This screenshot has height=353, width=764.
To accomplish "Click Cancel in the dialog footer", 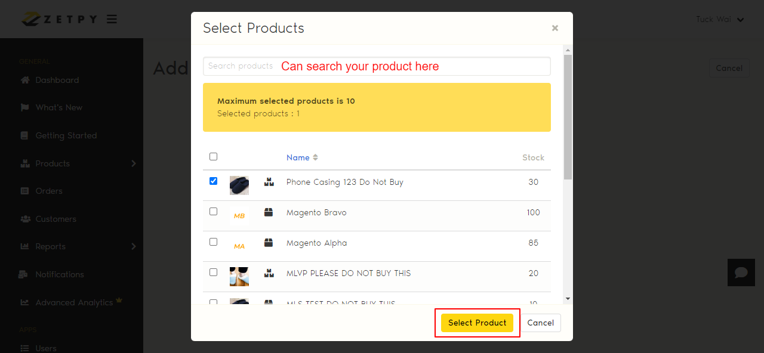I will tap(541, 323).
